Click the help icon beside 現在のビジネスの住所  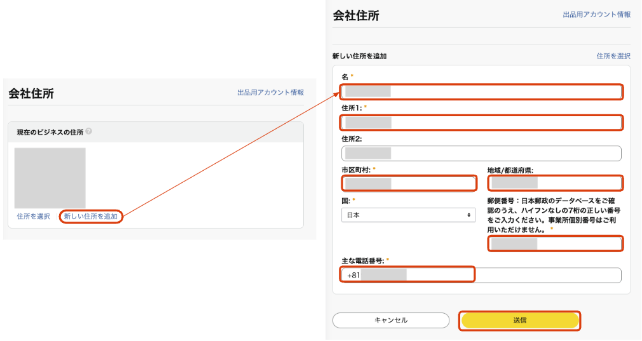(89, 131)
